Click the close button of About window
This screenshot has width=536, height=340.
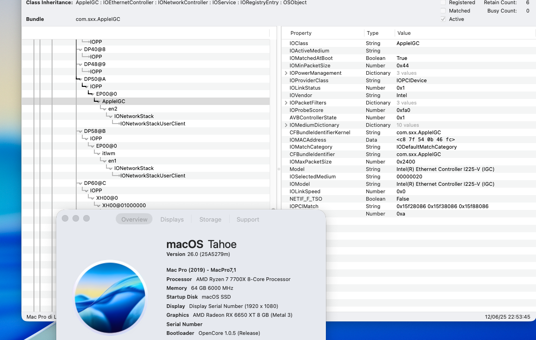coord(65,218)
